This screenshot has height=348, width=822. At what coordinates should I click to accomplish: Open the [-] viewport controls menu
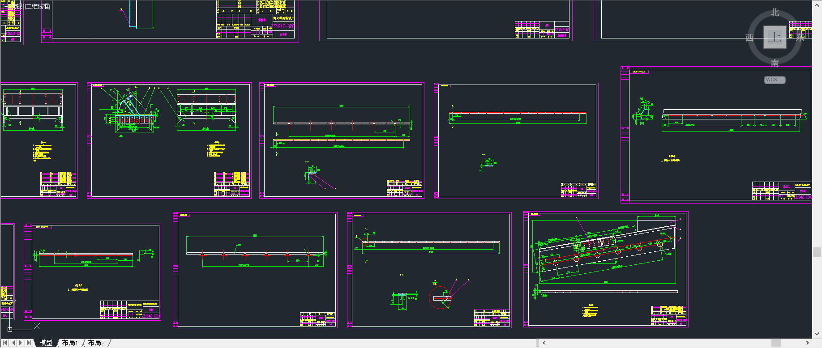5,6
